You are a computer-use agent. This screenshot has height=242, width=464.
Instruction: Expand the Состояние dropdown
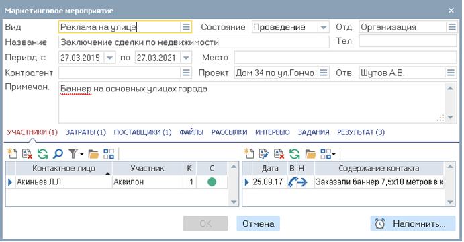pyautogui.click(x=324, y=28)
